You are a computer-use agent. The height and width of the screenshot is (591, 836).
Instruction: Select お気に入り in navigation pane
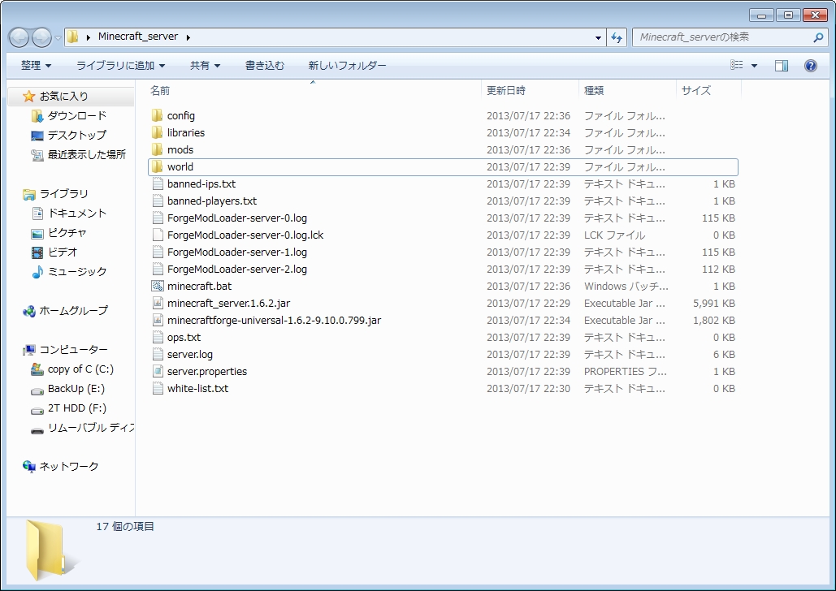click(63, 97)
